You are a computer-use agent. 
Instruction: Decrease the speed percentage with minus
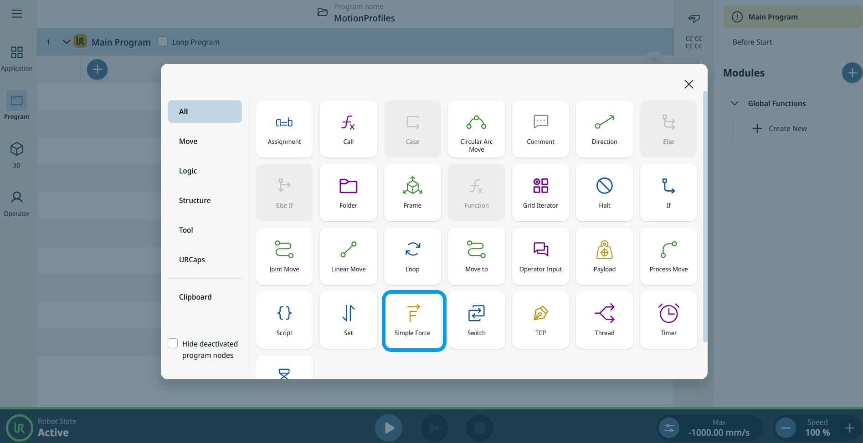pyautogui.click(x=786, y=428)
